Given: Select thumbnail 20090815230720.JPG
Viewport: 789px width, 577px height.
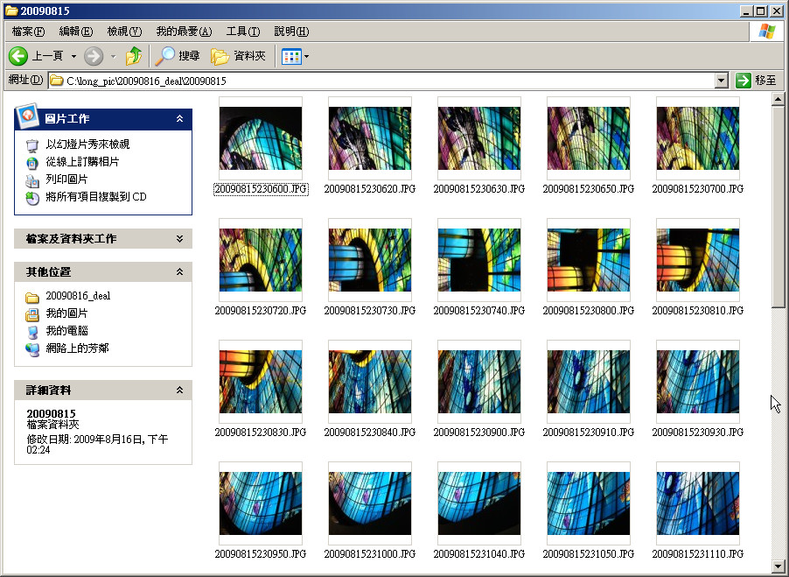Looking at the screenshot, I should click(261, 260).
